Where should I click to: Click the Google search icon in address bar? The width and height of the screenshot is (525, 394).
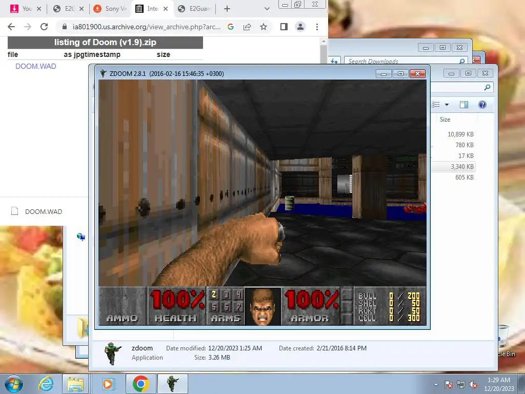(230, 27)
